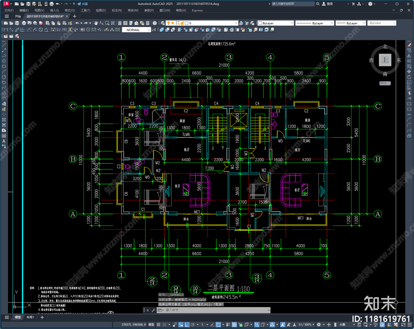Switch to the 布局1 layout tab
Image resolution: width=414 pixels, height=329 pixels.
[30, 317]
